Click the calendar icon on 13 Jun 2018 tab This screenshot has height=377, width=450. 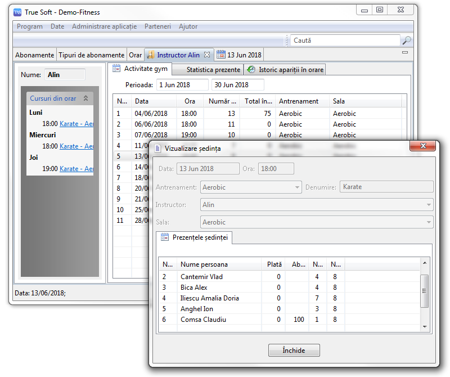pyautogui.click(x=221, y=55)
